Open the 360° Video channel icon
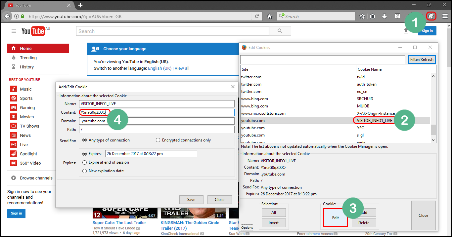 pos(14,163)
